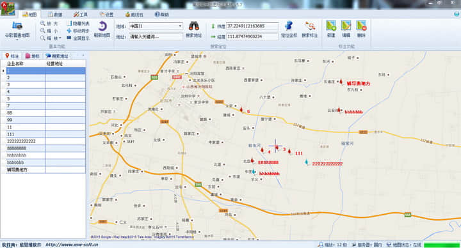The height and width of the screenshot is (248, 461).
Task: Click the binoculars search address icon
Action: (194, 26)
